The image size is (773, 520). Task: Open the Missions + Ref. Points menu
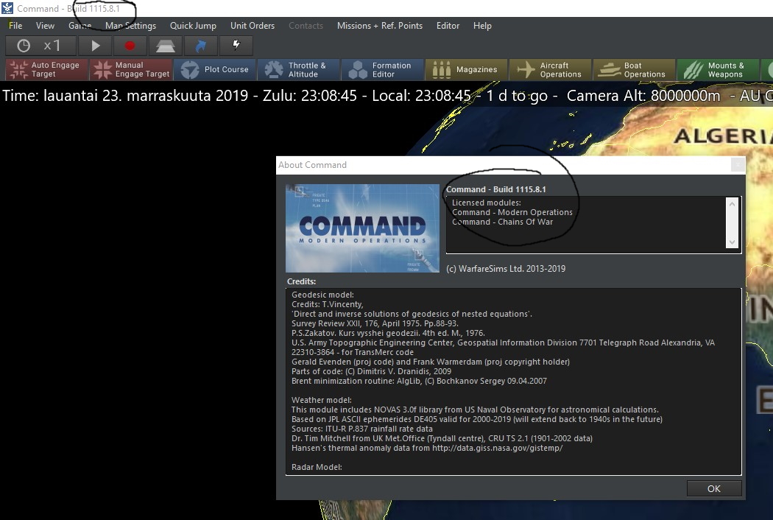pyautogui.click(x=380, y=25)
